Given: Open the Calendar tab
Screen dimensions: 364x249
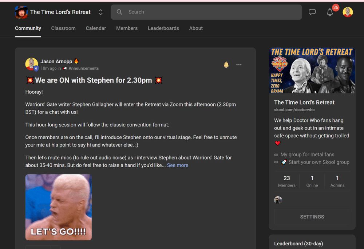Looking at the screenshot, I should tap(96, 28).
